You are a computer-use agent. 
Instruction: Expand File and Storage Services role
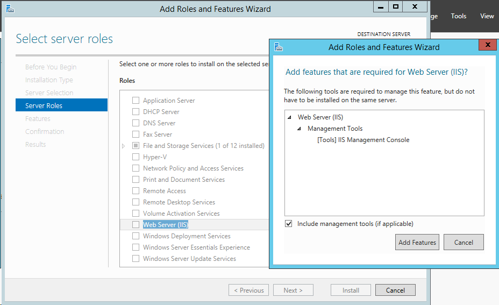(123, 146)
